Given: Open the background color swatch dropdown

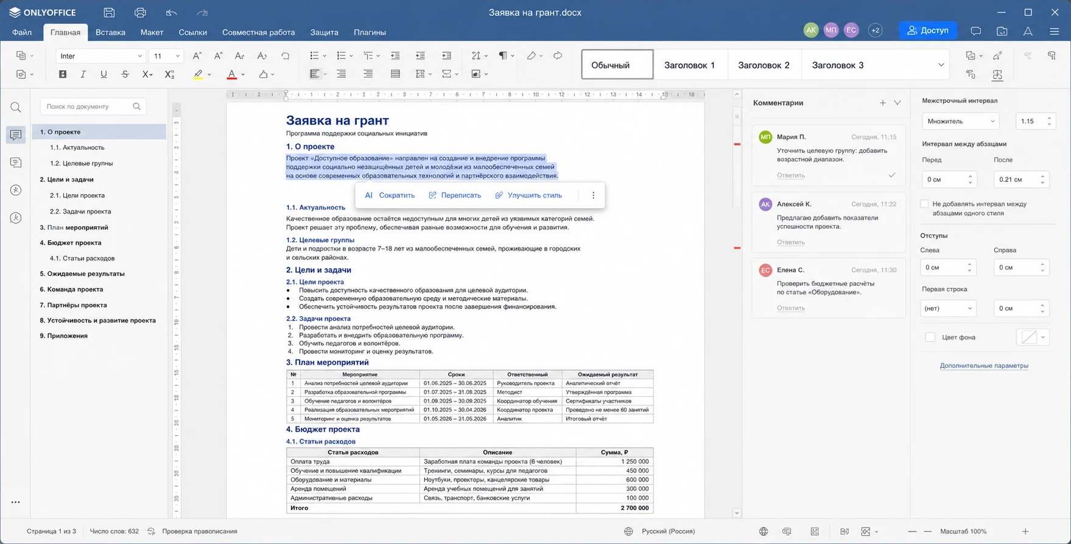Looking at the screenshot, I should 1033,337.
